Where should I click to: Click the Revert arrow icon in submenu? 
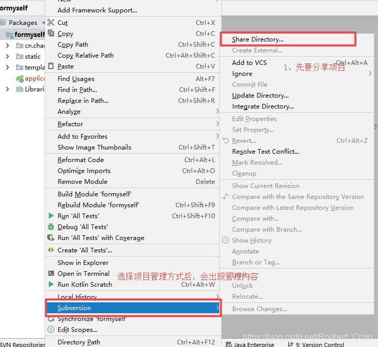point(226,140)
